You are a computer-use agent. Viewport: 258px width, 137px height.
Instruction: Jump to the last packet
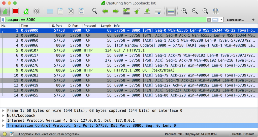click(x=147, y=11)
